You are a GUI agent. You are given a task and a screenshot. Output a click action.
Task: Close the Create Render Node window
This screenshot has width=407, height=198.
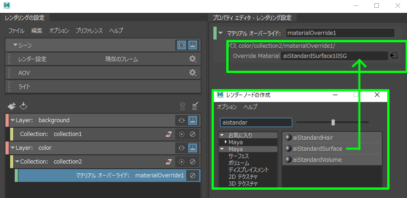click(x=377, y=95)
